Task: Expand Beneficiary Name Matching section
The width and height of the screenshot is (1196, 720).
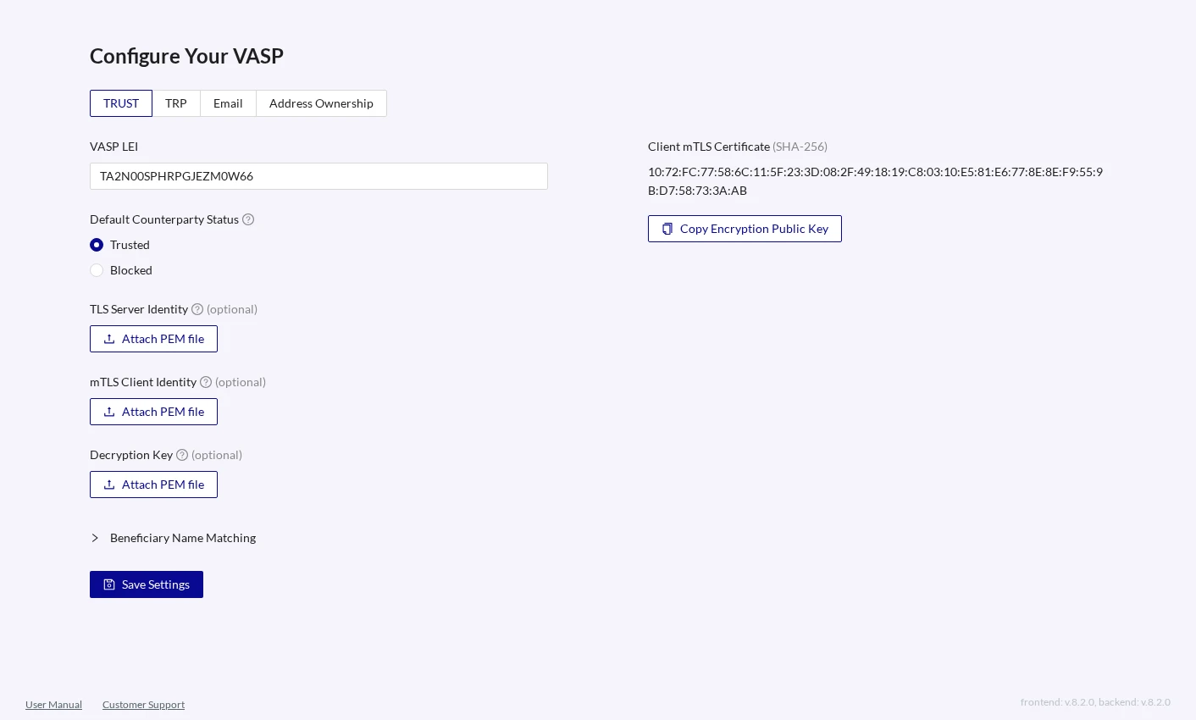Action: (x=173, y=538)
